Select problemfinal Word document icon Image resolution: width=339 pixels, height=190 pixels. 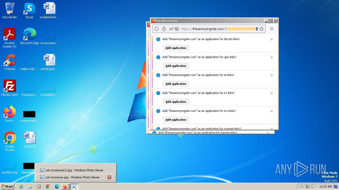49,11
